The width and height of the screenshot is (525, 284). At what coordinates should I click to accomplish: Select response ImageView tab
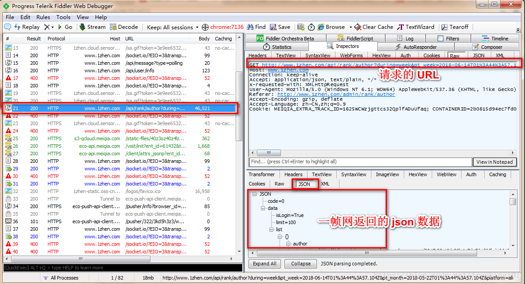coord(387,174)
